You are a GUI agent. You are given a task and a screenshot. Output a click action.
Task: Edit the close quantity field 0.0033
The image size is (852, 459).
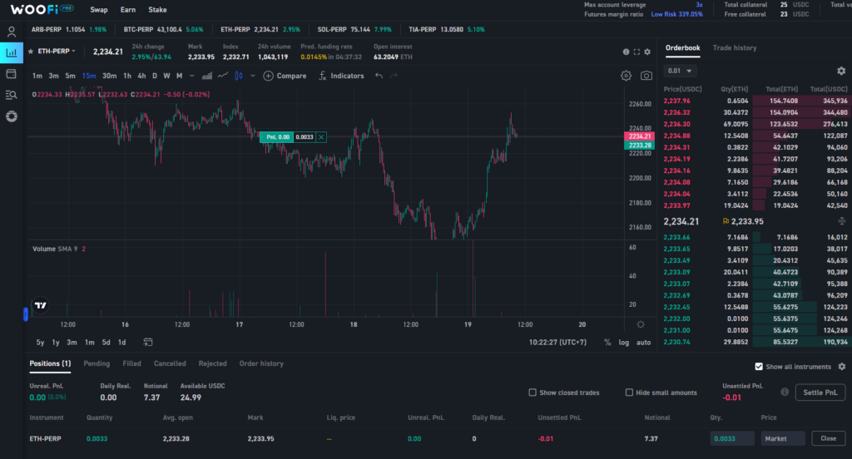(x=732, y=438)
